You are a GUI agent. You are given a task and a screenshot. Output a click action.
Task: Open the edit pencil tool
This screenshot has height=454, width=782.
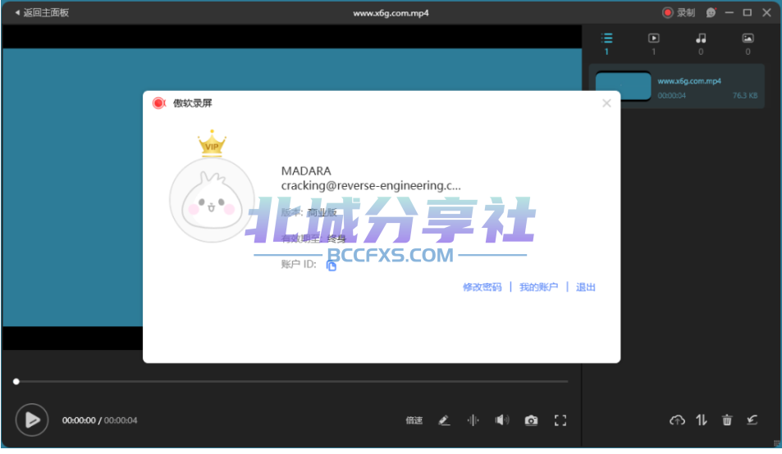click(444, 420)
